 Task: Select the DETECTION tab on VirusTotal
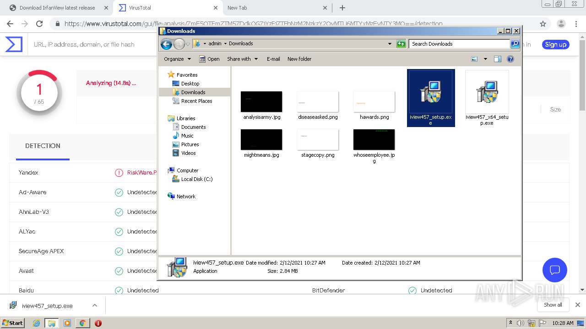tap(43, 146)
